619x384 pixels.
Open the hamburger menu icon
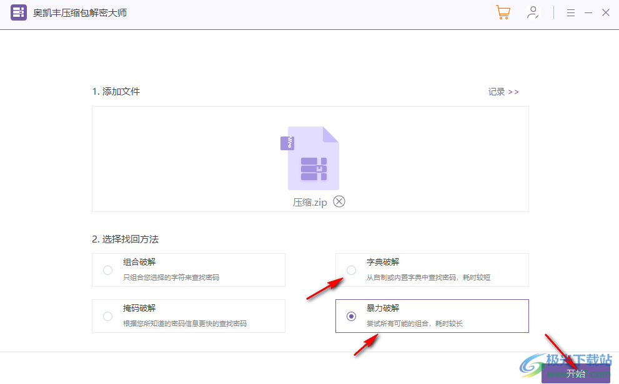tap(570, 13)
